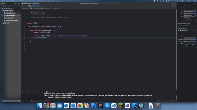
Task: Open LaunchScreen.storyboard in the navigator
Action: pos(12,20)
